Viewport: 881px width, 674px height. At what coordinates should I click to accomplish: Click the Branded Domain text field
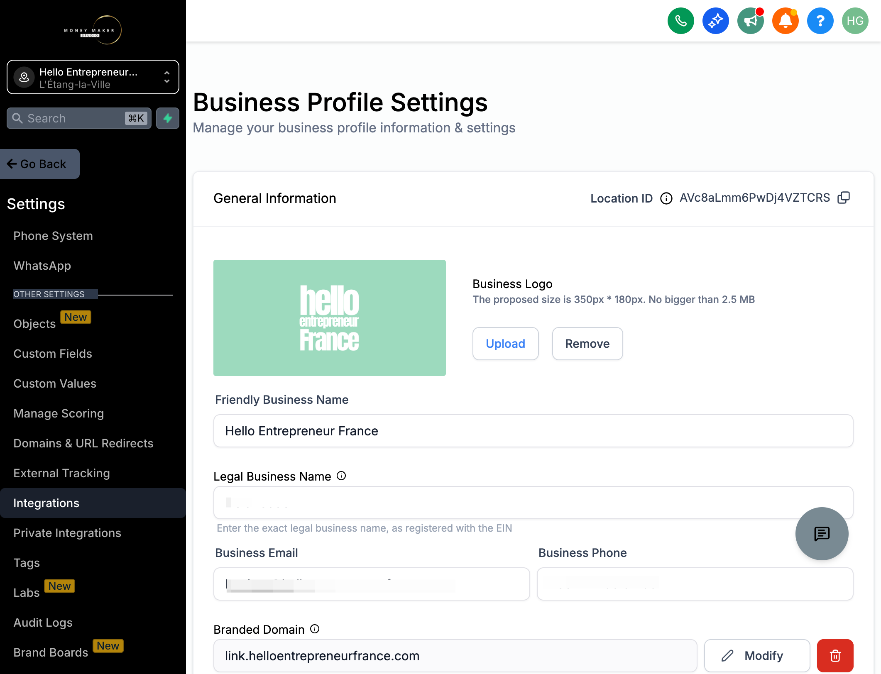point(455,655)
